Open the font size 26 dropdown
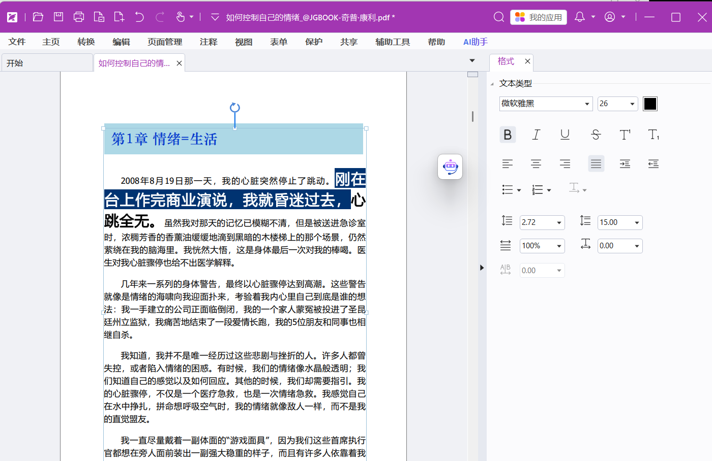This screenshot has width=712, height=461. (632, 104)
